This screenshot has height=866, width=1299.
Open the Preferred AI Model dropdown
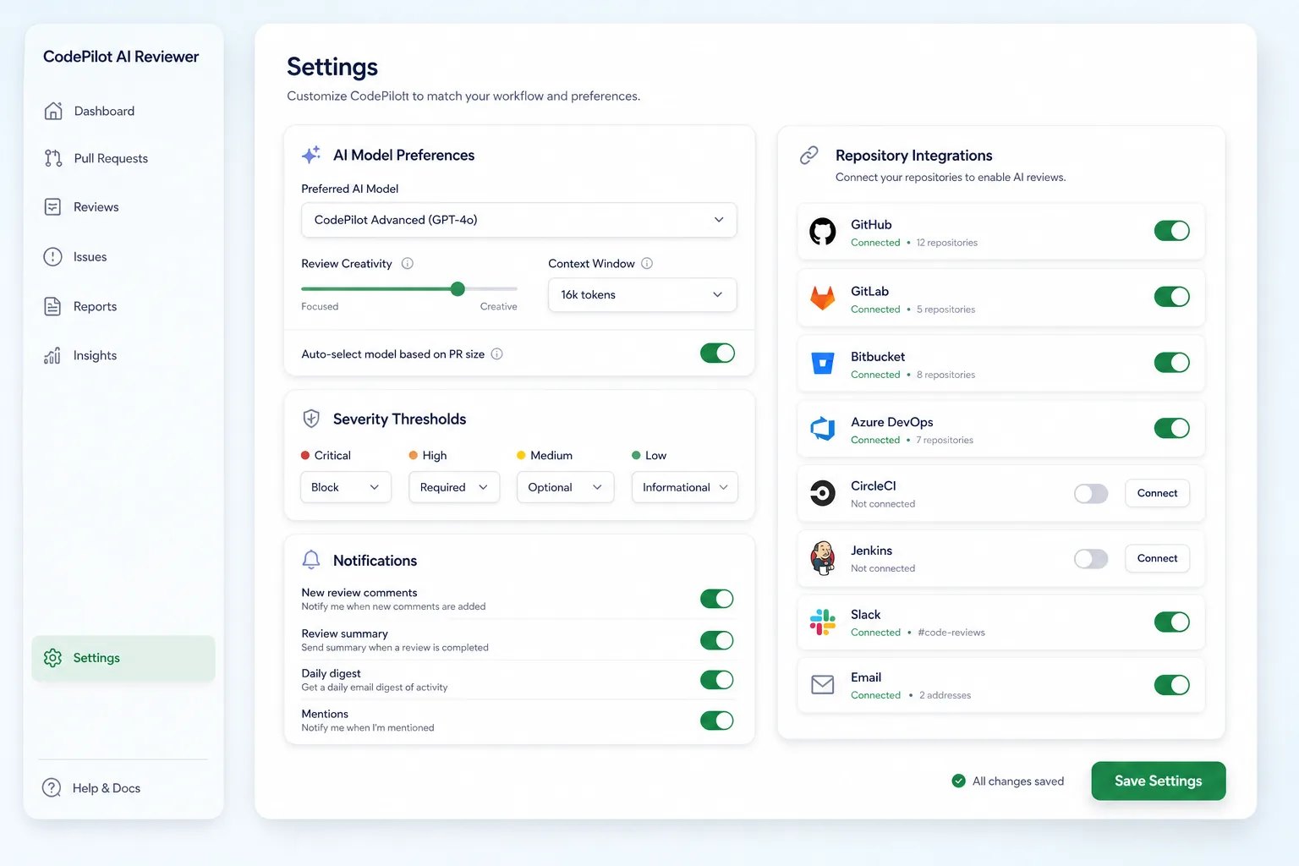tap(518, 220)
